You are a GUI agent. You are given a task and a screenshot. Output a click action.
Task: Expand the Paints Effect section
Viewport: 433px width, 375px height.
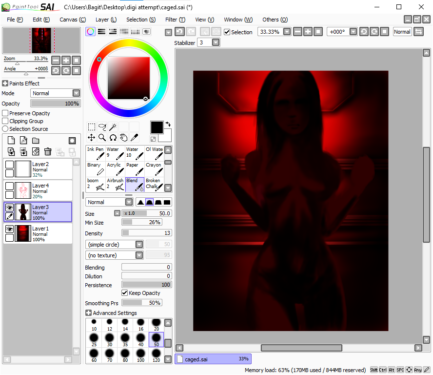pos(5,83)
